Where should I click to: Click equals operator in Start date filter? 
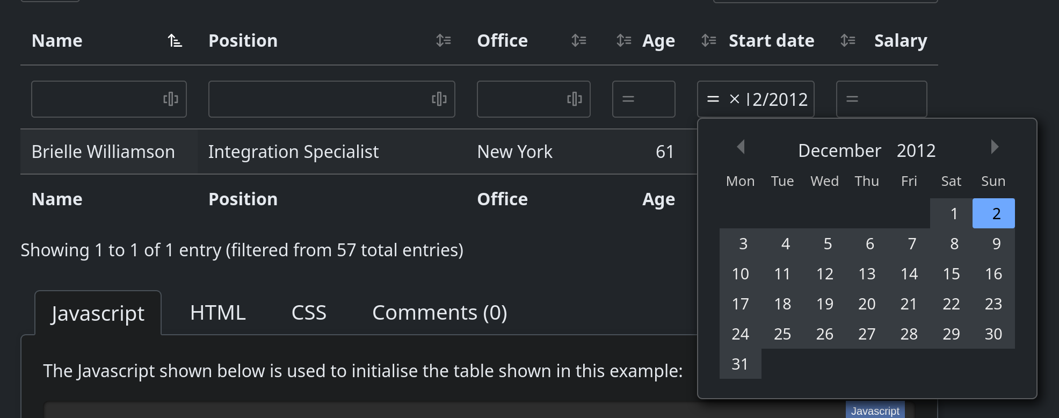point(713,99)
